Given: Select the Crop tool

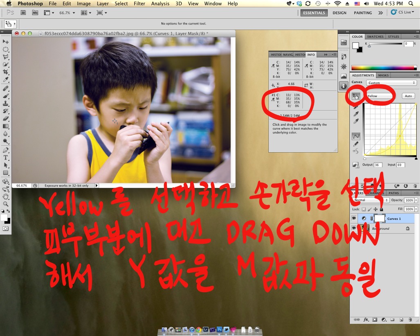Looking at the screenshot, I should (x=6, y=72).
